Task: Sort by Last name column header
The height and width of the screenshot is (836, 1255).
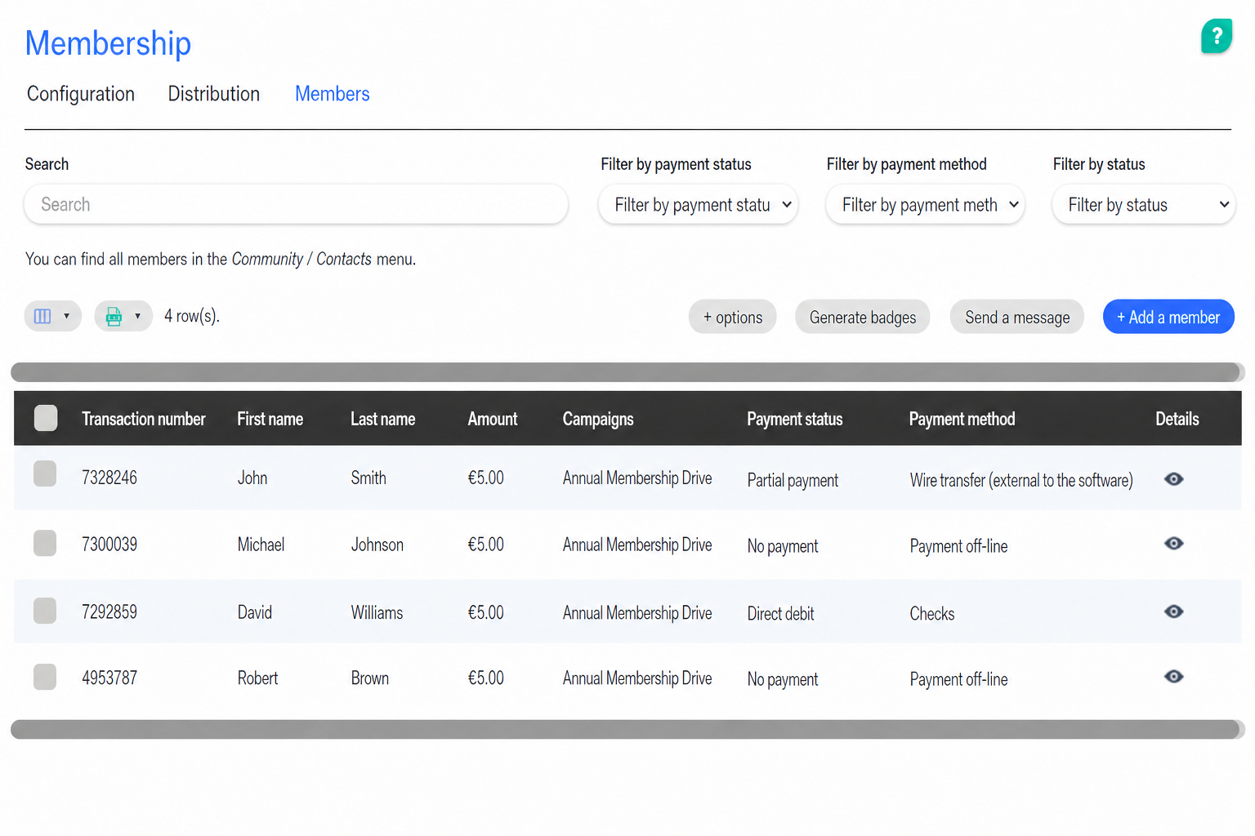Action: click(383, 419)
